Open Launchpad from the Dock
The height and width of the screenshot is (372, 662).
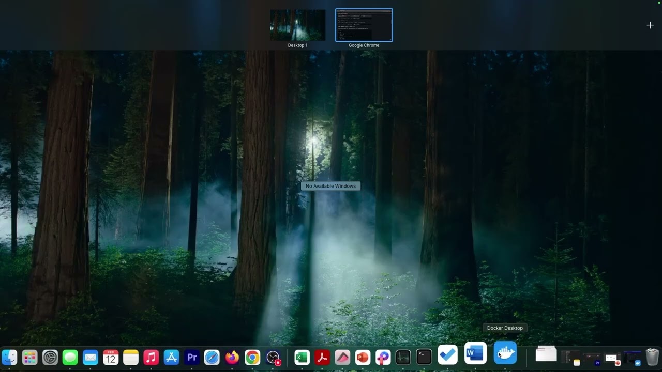coord(30,357)
